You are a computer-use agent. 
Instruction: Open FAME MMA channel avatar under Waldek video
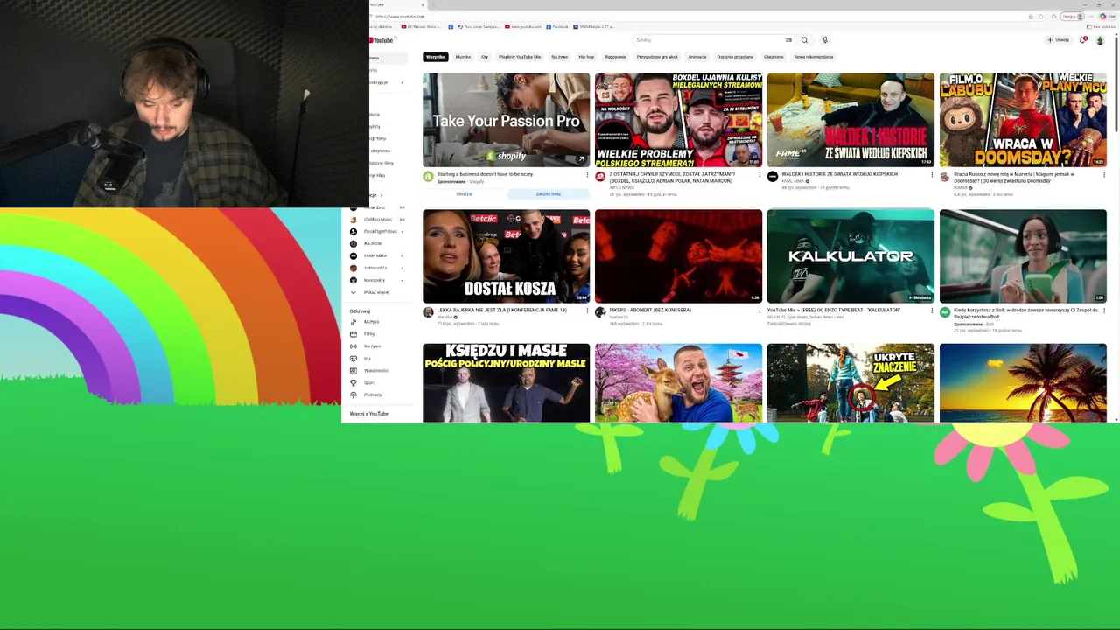coord(773,177)
